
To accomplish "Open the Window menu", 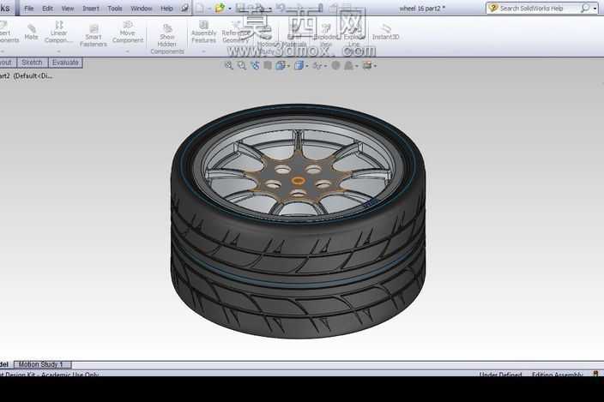I will [142, 8].
